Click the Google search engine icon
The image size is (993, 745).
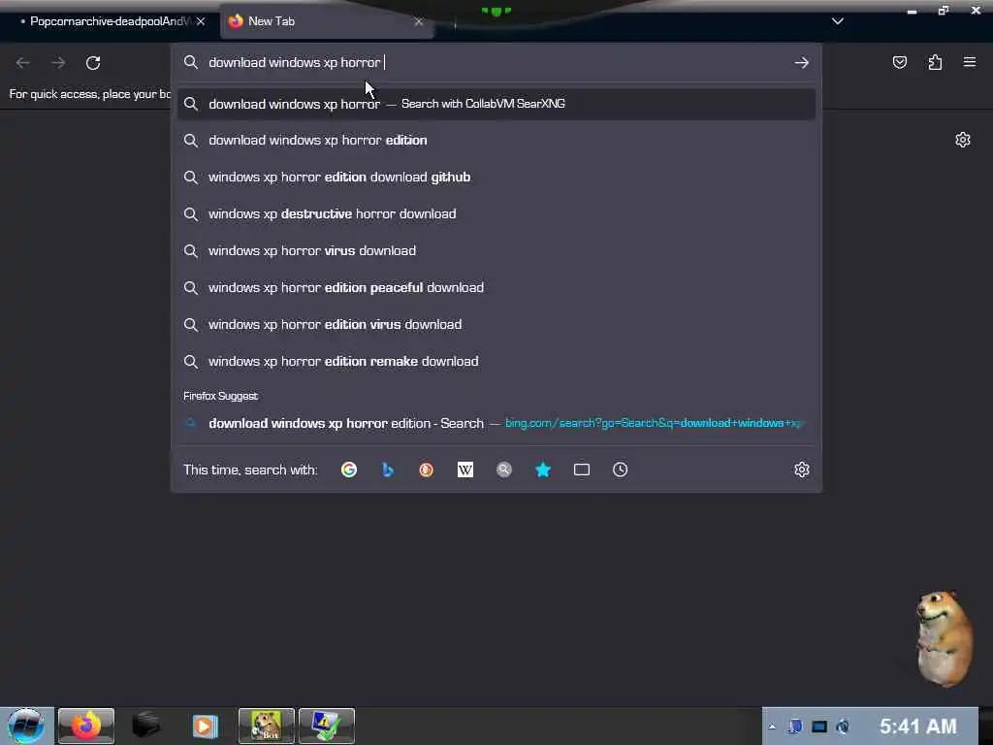(349, 470)
